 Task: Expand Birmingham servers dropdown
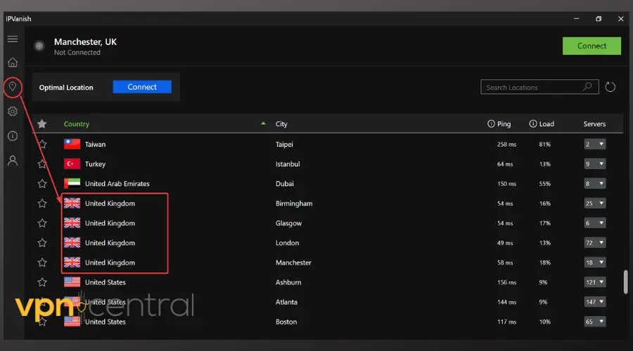[594, 203]
